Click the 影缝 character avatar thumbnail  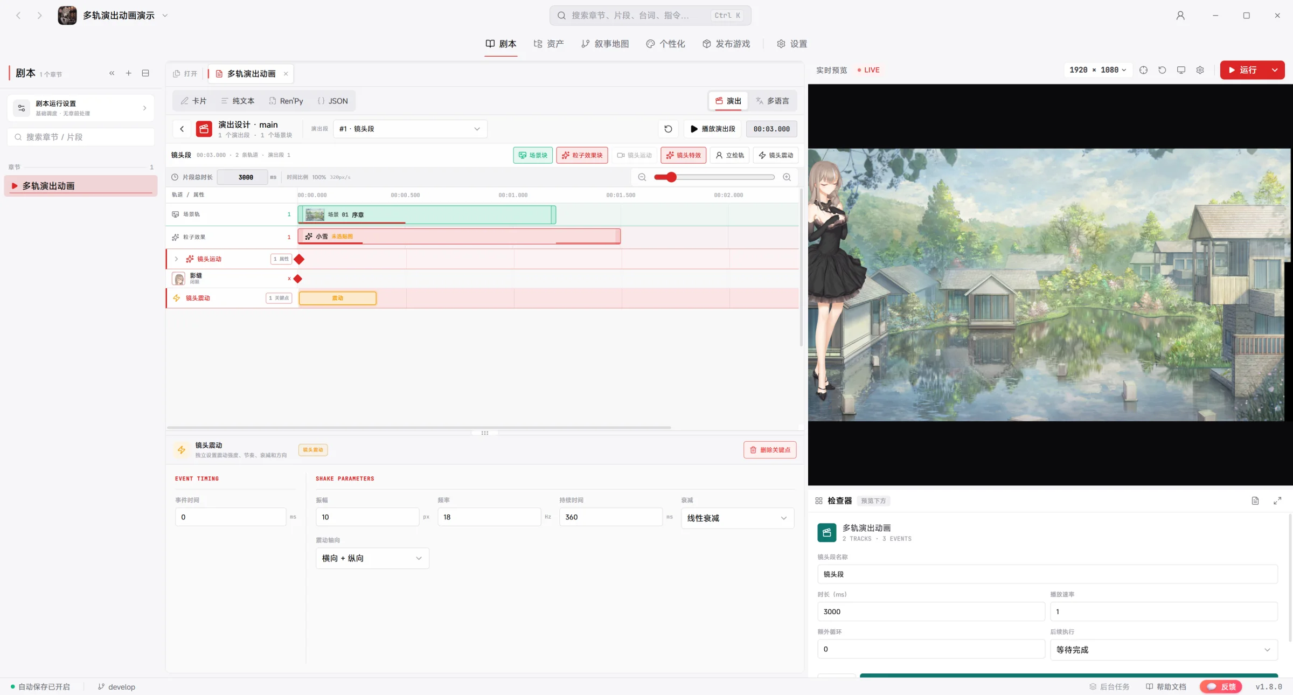178,279
